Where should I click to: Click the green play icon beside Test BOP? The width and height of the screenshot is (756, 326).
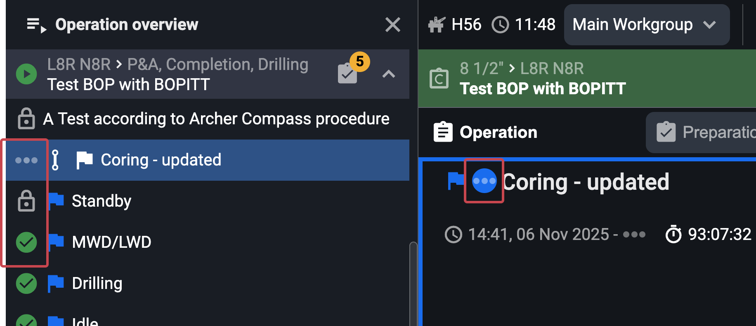point(26,74)
